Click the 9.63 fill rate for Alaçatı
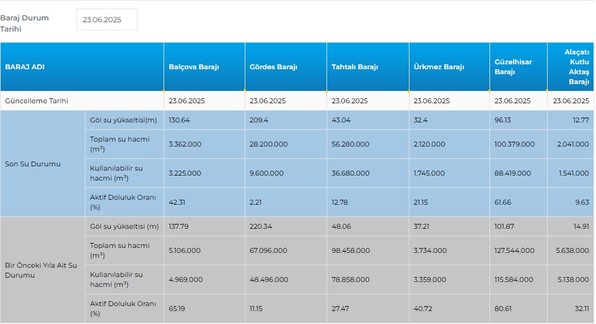 coord(582,202)
